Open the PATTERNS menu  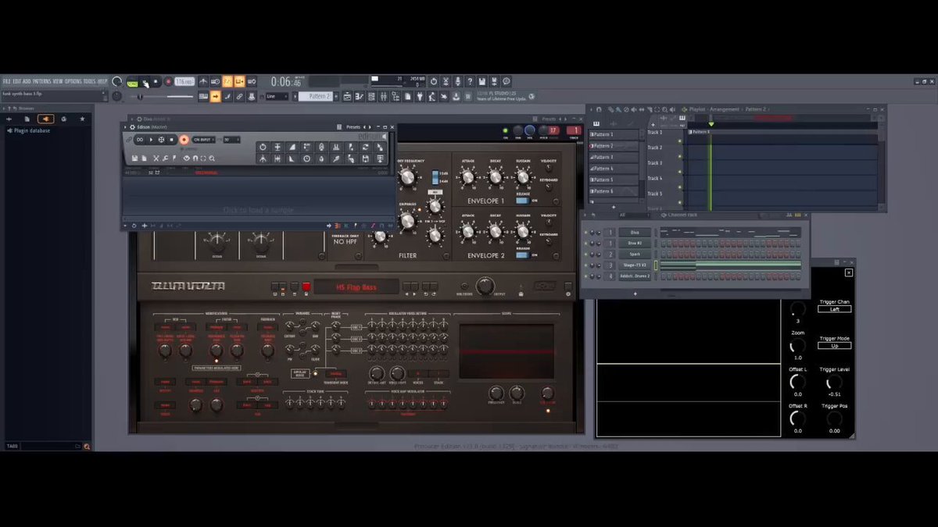pos(41,81)
